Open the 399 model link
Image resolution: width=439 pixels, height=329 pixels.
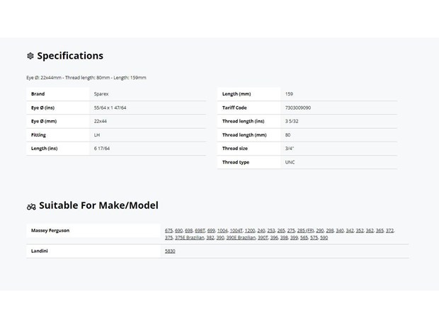(294, 238)
